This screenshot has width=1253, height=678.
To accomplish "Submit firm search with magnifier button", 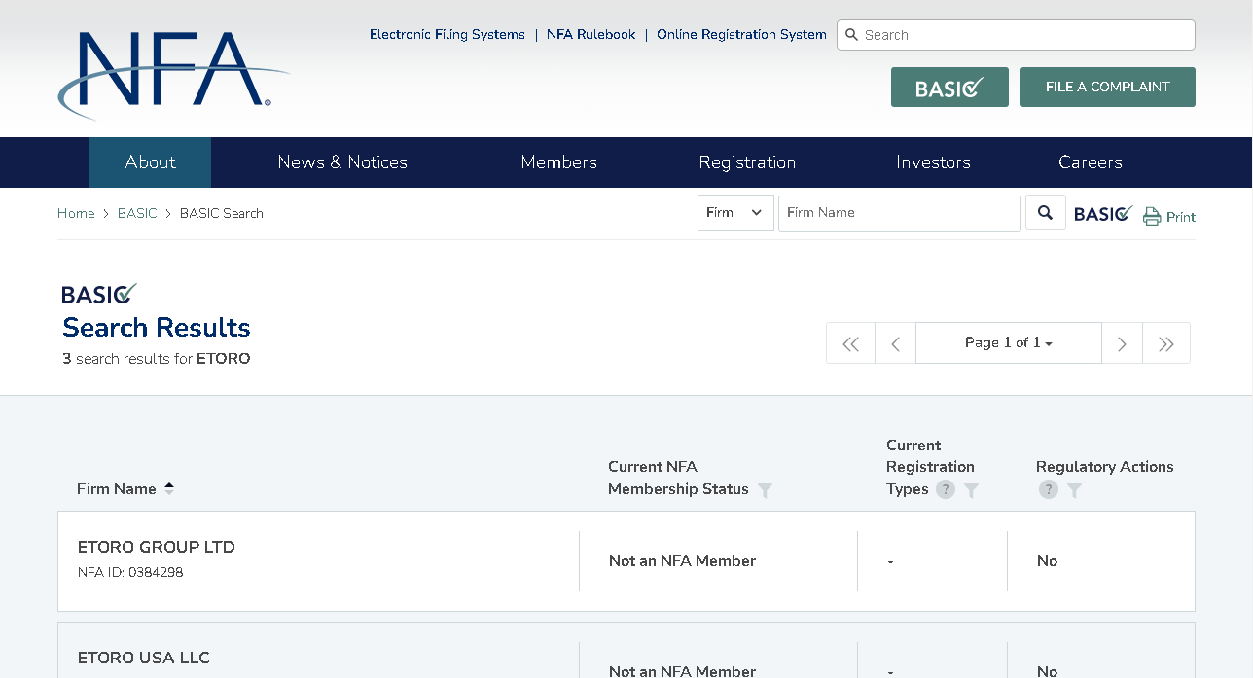I will click(x=1046, y=213).
